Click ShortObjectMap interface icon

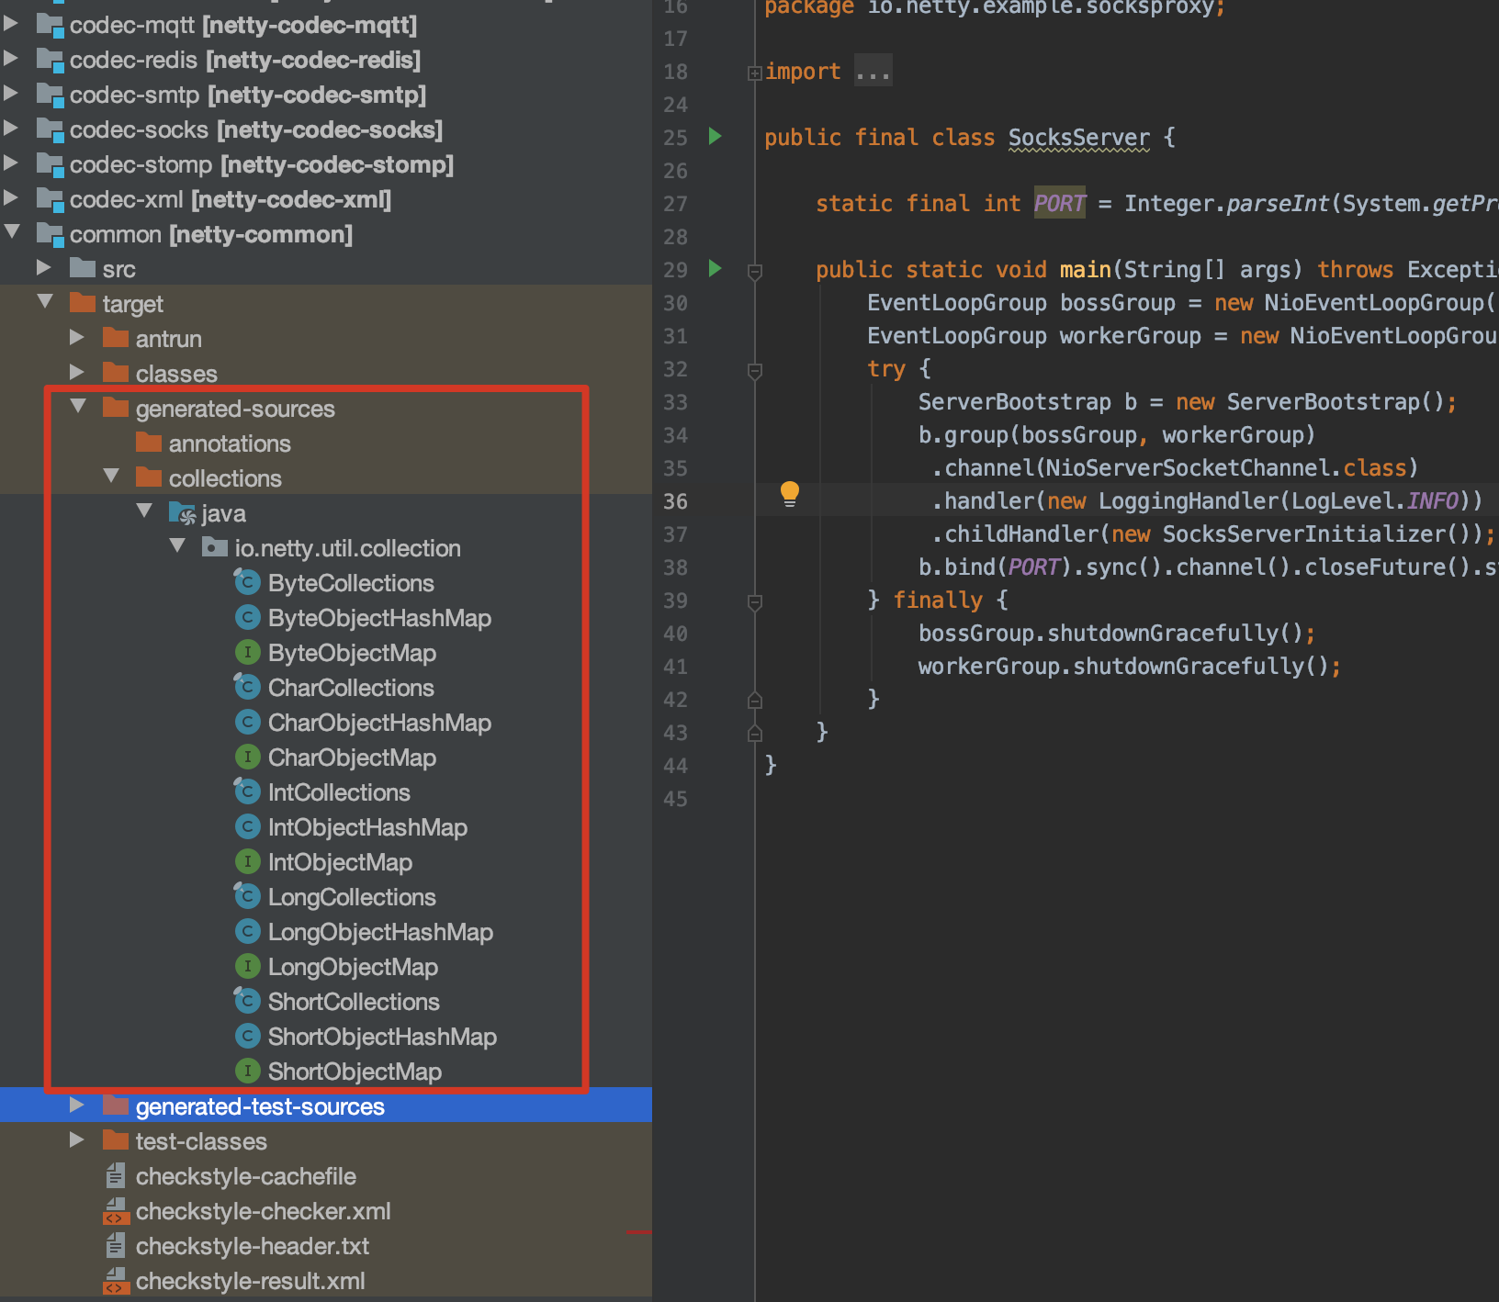click(247, 1071)
